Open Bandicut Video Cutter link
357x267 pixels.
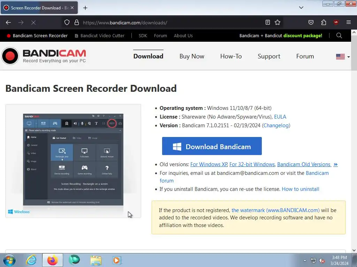[x=100, y=36]
